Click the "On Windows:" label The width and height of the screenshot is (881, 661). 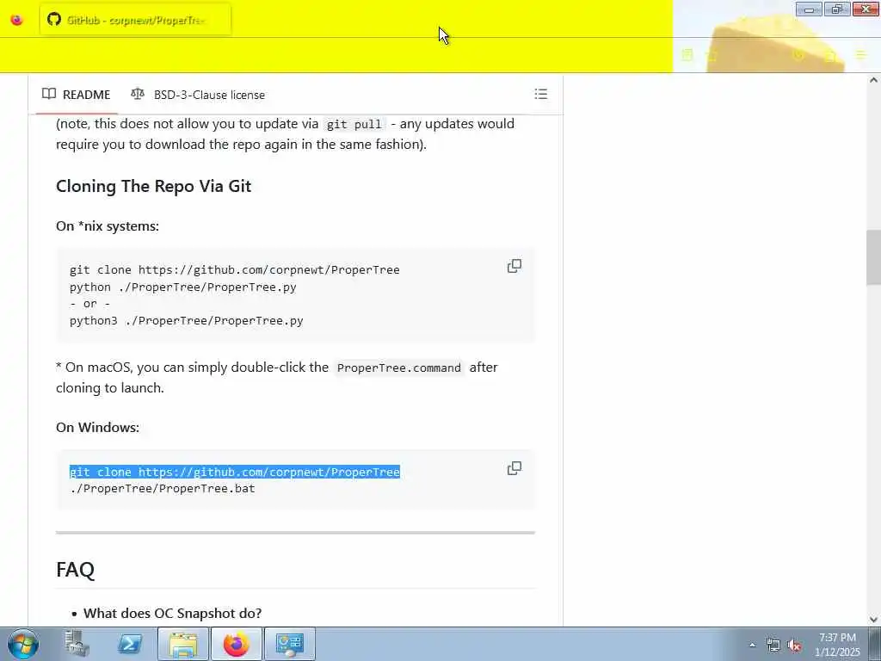click(x=97, y=427)
